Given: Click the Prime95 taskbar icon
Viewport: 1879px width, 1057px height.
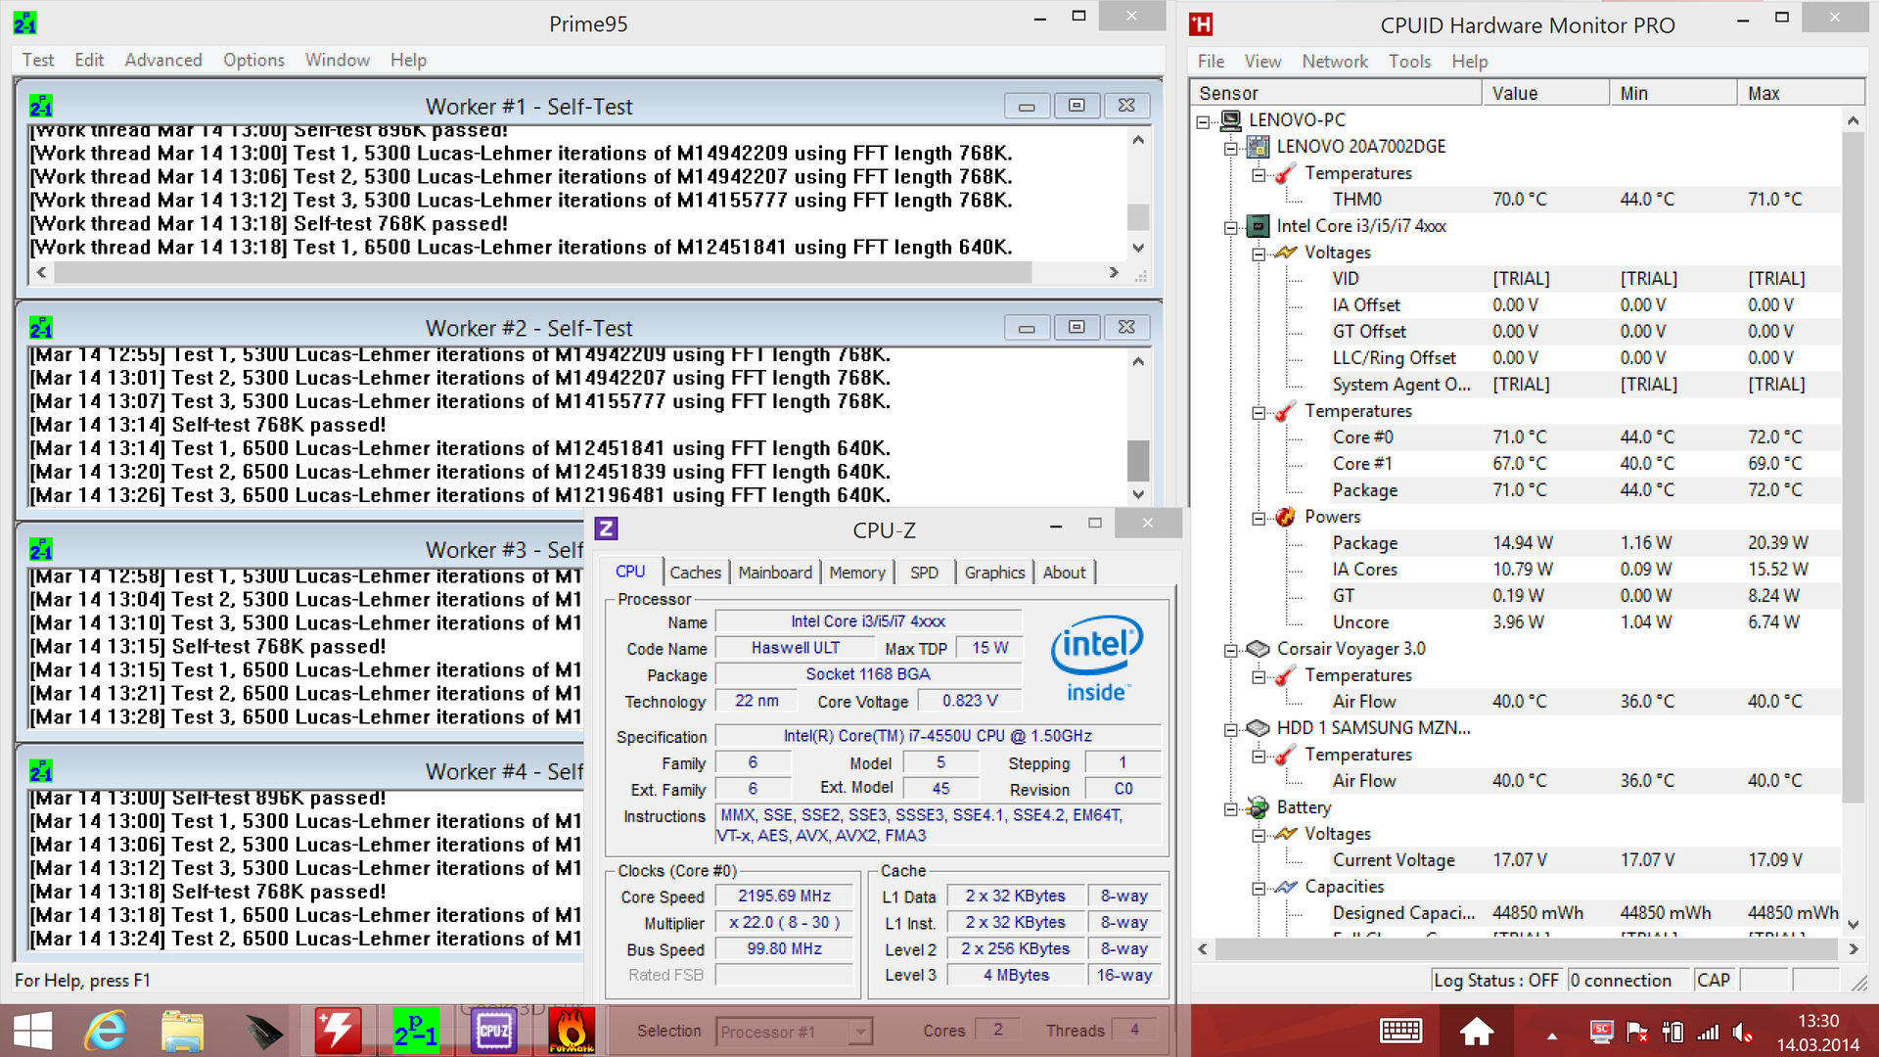Looking at the screenshot, I should coord(415,1031).
